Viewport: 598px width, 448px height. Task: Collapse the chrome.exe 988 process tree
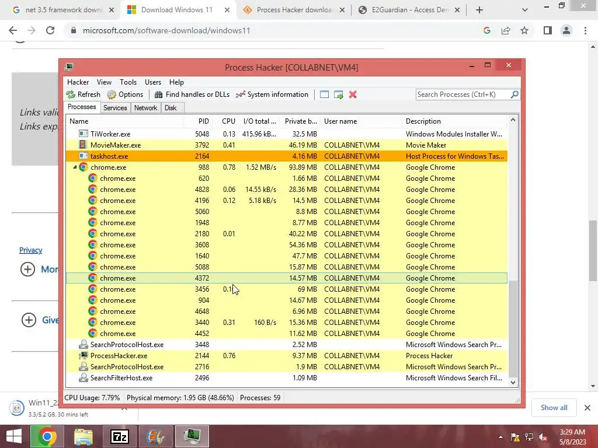point(75,167)
